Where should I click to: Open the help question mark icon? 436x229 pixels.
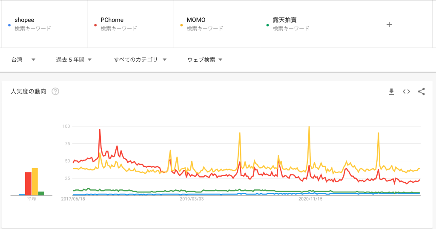tap(55, 92)
